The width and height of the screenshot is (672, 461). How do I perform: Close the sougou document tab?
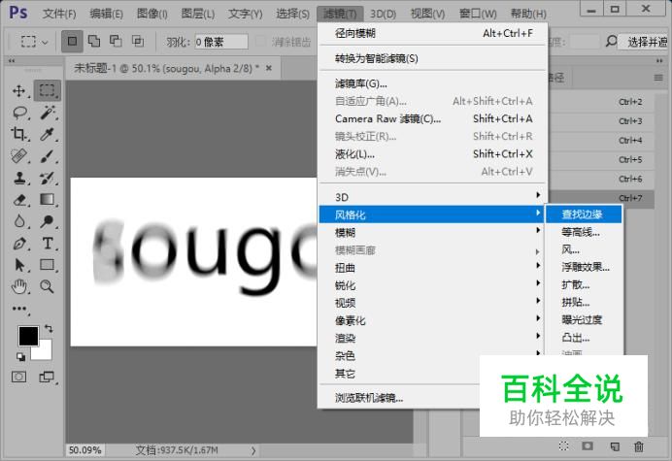click(x=269, y=68)
